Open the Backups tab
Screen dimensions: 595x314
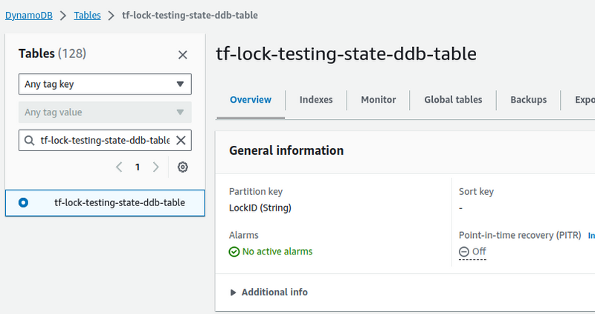pyautogui.click(x=528, y=100)
